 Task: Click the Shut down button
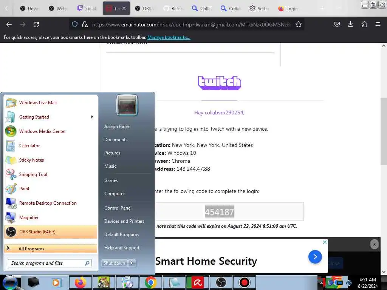point(114,263)
